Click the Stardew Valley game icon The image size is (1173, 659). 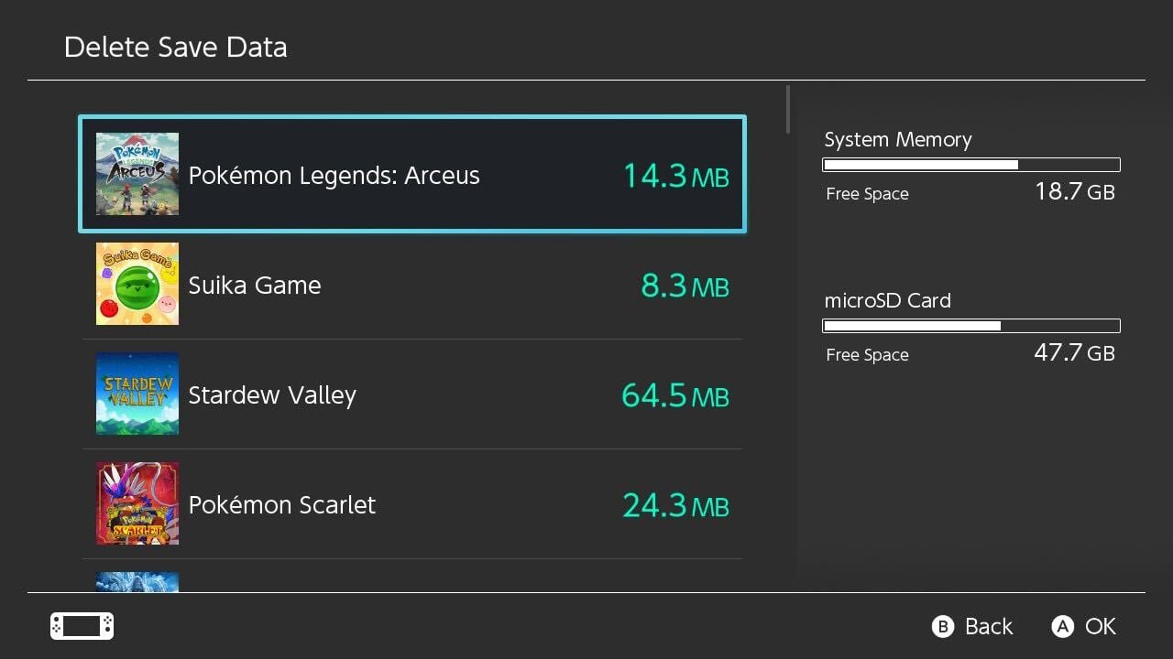(x=137, y=394)
